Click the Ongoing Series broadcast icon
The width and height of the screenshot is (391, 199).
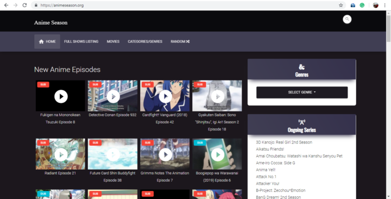tap(302, 122)
